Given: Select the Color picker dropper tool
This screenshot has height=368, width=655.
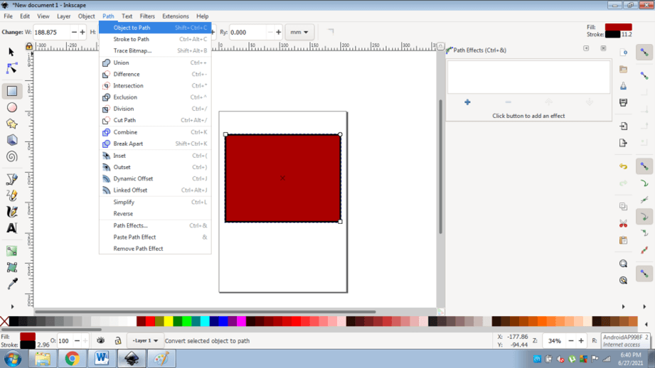Looking at the screenshot, I should tap(12, 284).
